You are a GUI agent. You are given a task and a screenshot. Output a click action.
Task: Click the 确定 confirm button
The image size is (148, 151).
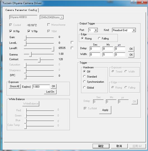pos(101,146)
